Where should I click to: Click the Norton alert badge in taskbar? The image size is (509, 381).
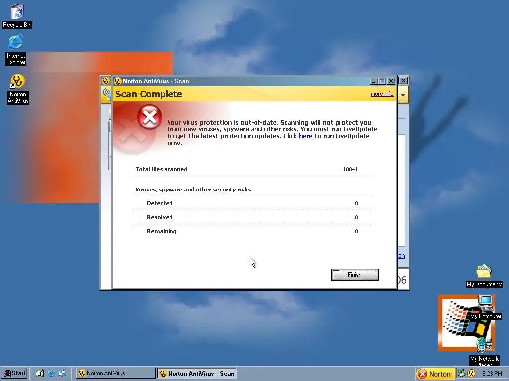coord(435,374)
